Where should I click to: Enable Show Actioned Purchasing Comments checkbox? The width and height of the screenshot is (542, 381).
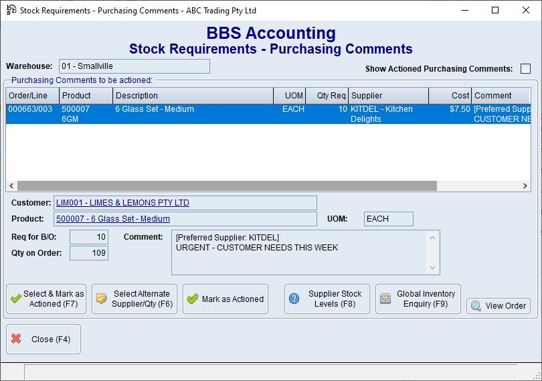(x=525, y=69)
